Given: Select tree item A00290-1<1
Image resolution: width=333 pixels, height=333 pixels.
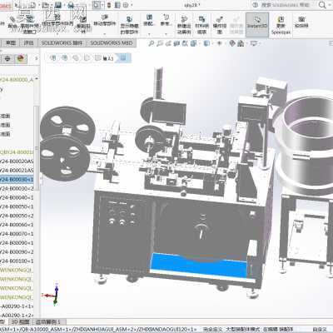Looking at the screenshot, I should [x=17, y=306].
